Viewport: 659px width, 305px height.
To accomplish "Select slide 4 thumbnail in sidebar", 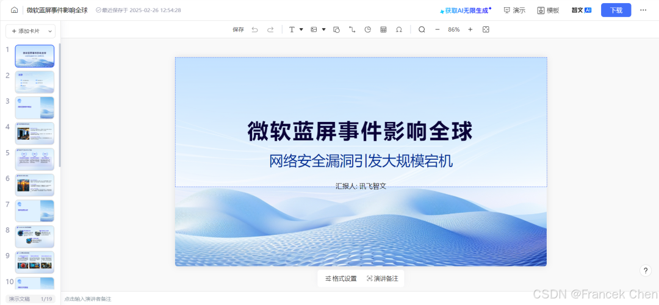I will (x=34, y=133).
